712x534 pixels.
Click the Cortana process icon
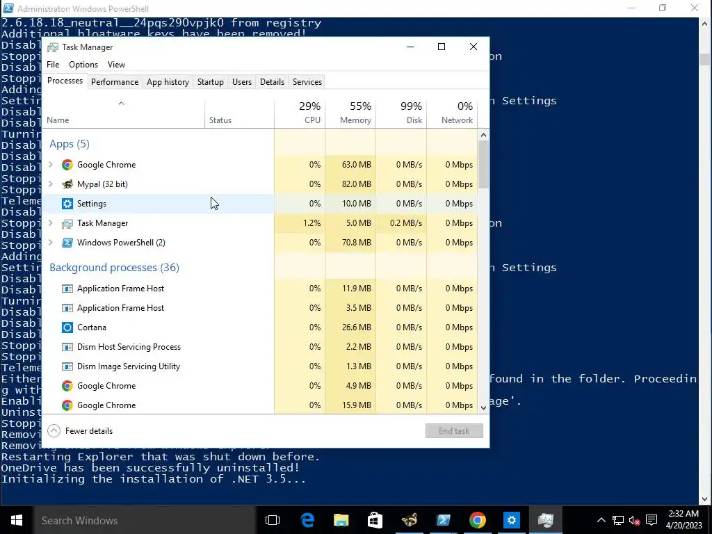click(67, 327)
